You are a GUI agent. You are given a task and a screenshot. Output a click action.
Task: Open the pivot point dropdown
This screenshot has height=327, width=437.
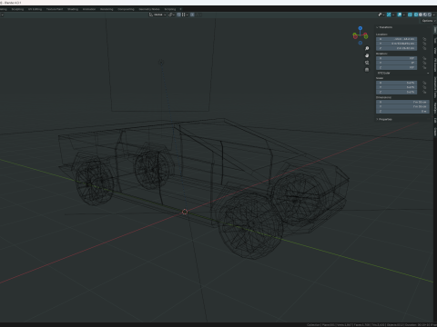coord(172,15)
